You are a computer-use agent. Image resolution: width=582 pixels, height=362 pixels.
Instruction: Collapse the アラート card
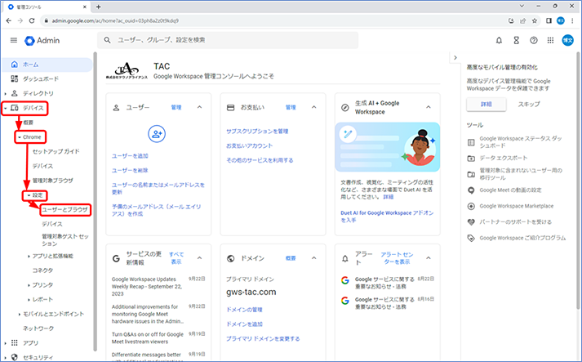pos(429,258)
